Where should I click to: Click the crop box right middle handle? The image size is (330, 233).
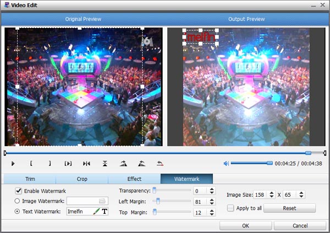coord(142,87)
